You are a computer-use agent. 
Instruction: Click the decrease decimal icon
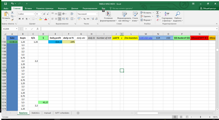point(96,19)
